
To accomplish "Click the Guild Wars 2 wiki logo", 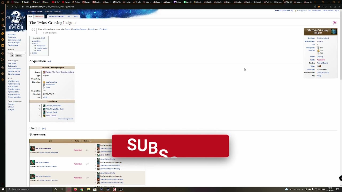I will click(16, 20).
